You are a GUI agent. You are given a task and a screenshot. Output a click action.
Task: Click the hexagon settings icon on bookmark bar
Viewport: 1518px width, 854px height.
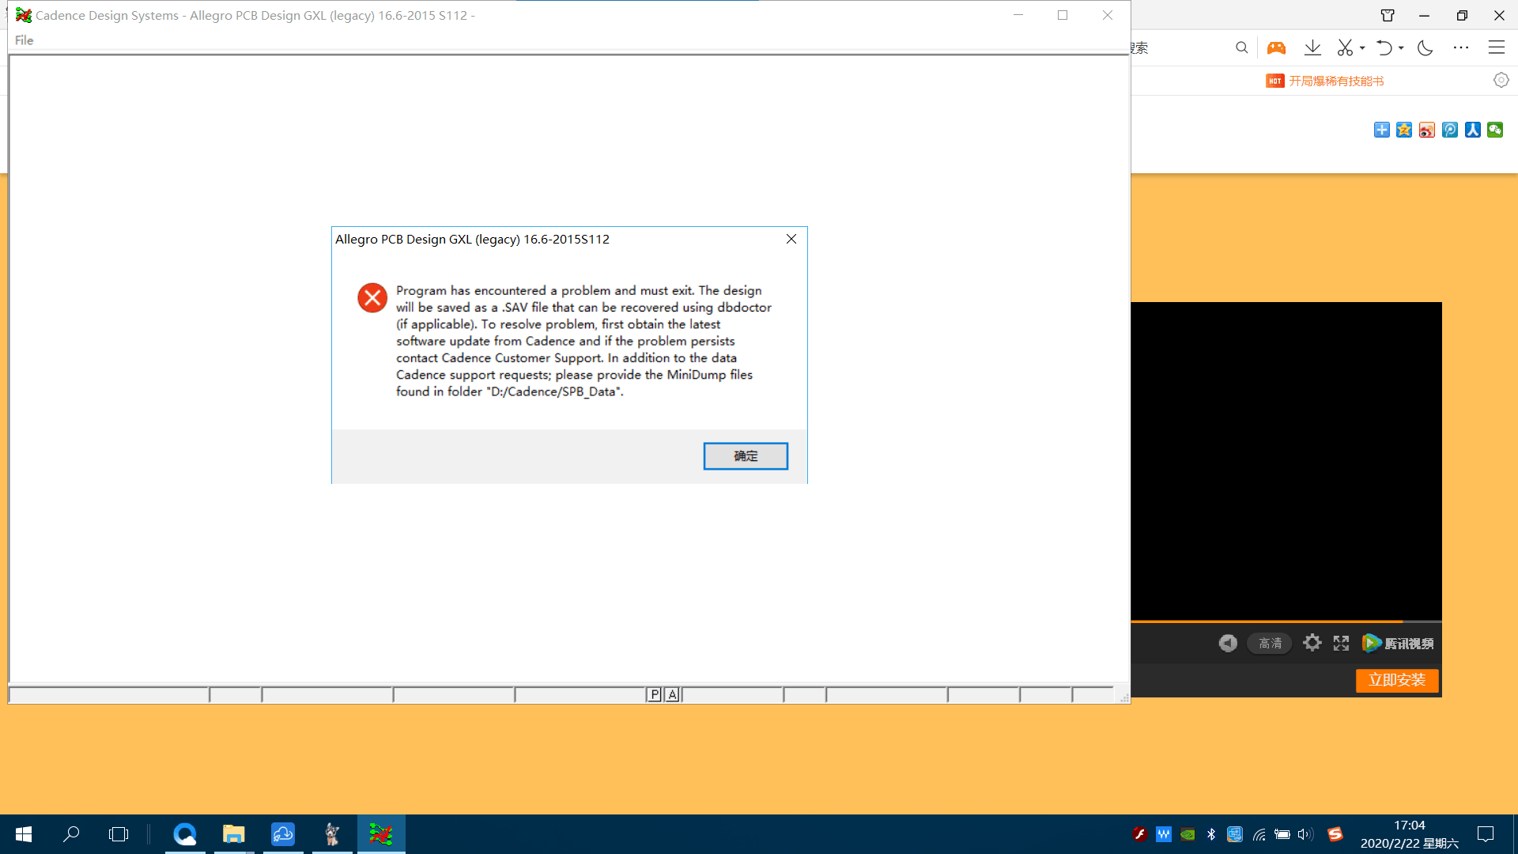point(1501,80)
